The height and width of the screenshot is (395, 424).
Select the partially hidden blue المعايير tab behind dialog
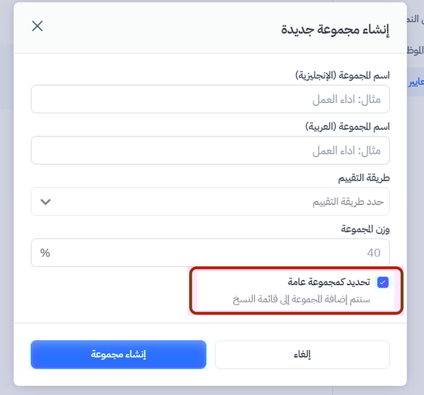(415, 81)
